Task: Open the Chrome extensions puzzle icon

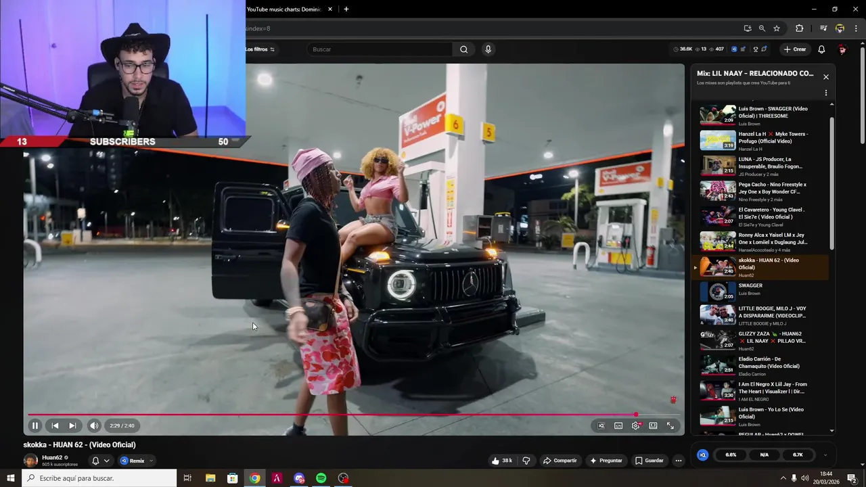Action: point(800,28)
